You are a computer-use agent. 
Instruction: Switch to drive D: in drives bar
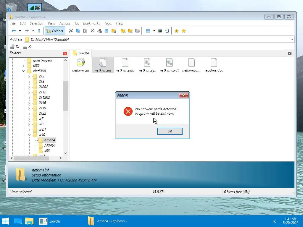(15, 47)
